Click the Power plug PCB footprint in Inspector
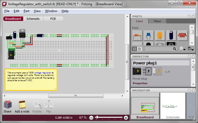This screenshot has height=123, width=198. 158,71
